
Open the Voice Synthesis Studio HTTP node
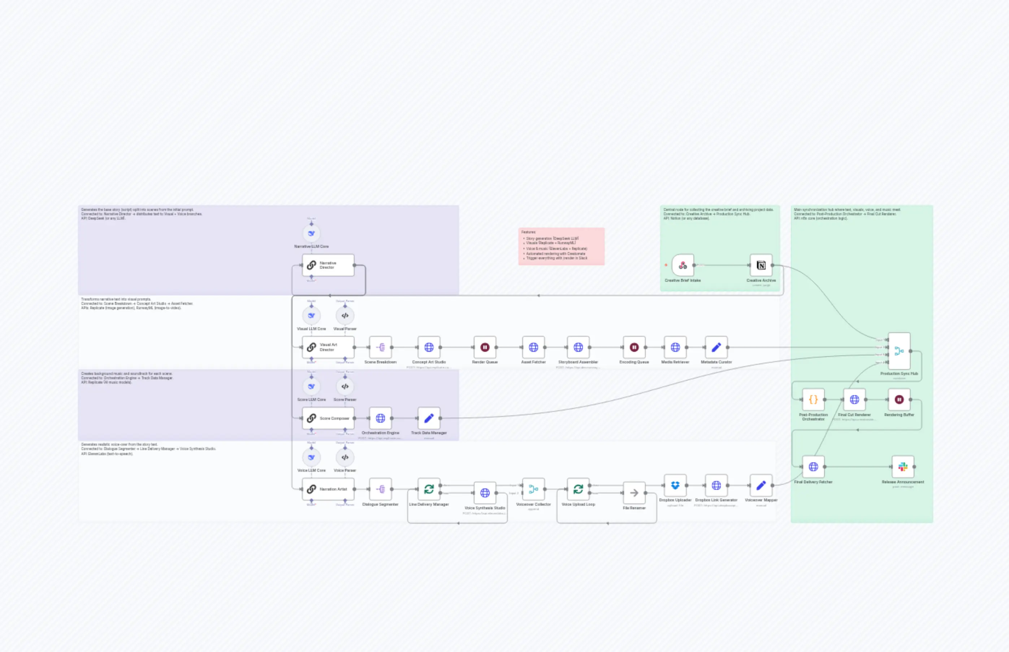[x=485, y=492]
